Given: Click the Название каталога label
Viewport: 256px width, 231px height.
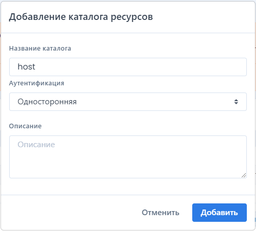Looking at the screenshot, I should click(40, 49).
